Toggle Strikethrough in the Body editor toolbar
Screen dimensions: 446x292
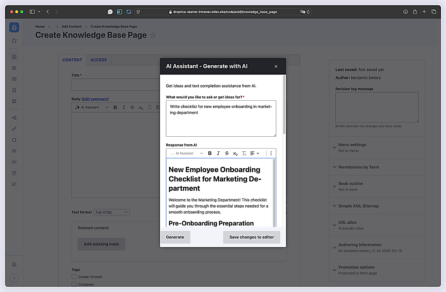[x=132, y=107]
